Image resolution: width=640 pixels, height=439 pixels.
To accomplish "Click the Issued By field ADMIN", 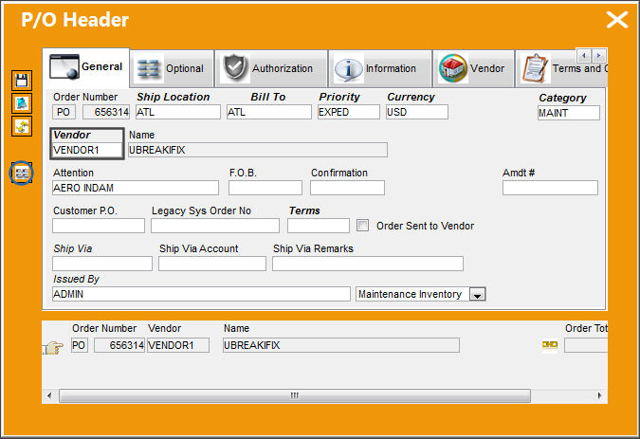I will coord(201,294).
